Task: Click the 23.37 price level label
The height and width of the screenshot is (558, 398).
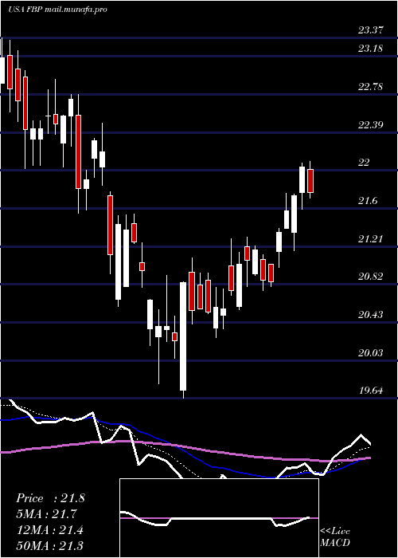Action: point(371,30)
